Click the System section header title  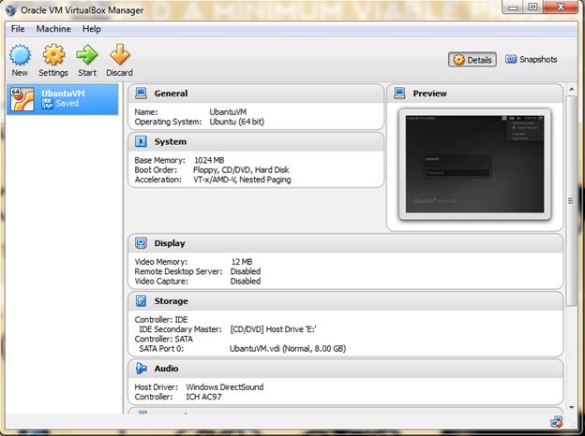click(170, 142)
